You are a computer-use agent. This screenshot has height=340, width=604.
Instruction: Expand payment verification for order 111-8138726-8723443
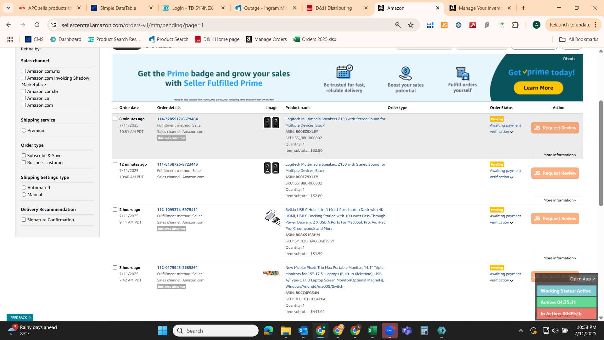point(512,177)
